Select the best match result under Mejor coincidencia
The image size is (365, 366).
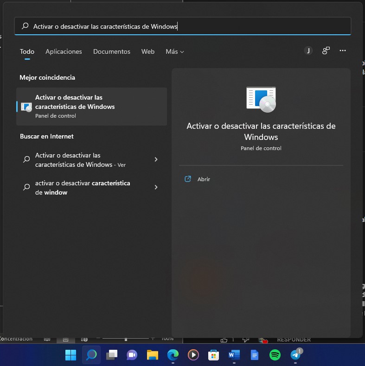[91, 107]
